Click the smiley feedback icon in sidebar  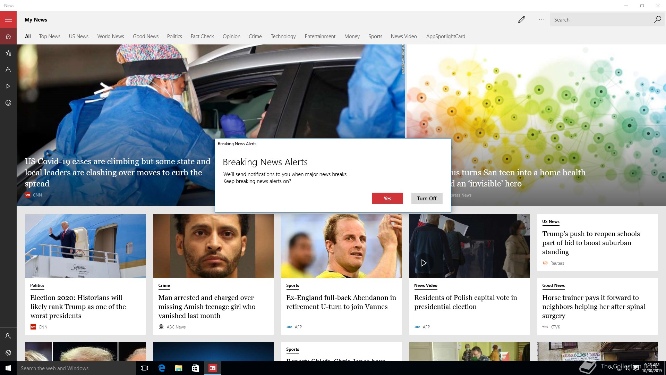[x=8, y=103]
